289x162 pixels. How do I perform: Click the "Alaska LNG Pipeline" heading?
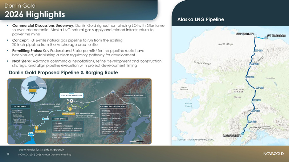201,20
